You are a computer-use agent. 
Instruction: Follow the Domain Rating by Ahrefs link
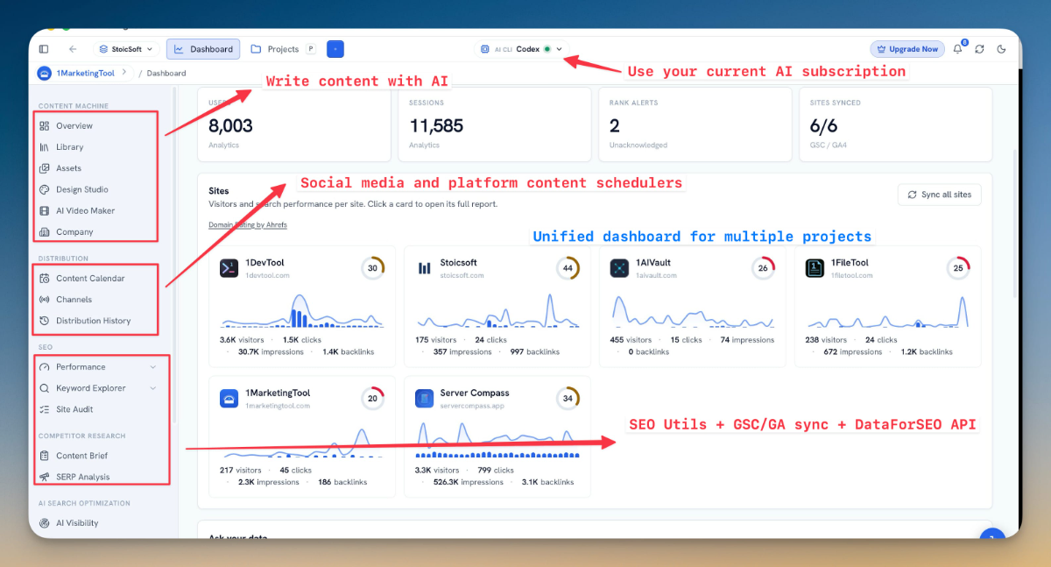tap(248, 225)
